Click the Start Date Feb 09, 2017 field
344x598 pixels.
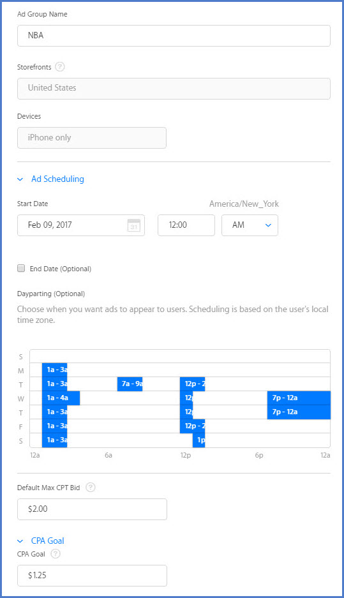point(81,225)
